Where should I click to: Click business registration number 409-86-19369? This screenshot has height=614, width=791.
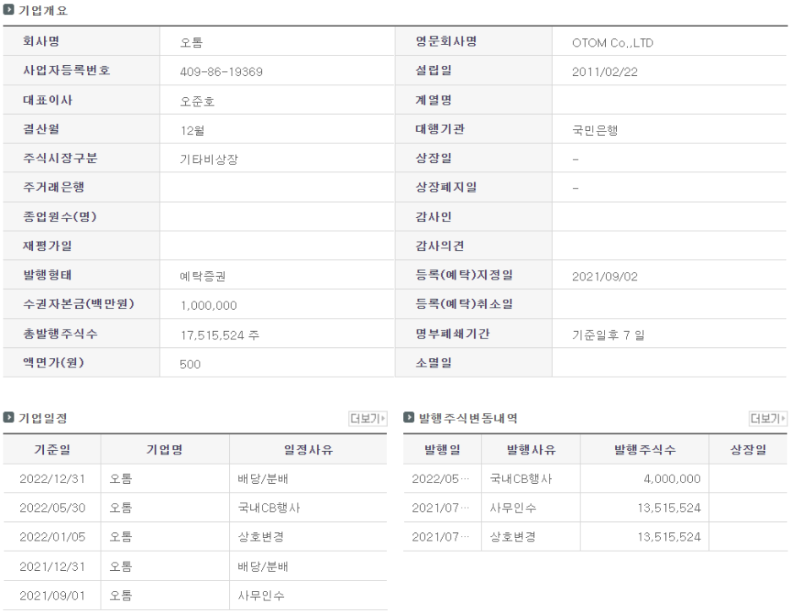(221, 72)
